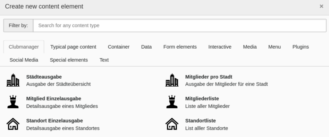
Task: Open the Social Media tab
Action: 24,60
